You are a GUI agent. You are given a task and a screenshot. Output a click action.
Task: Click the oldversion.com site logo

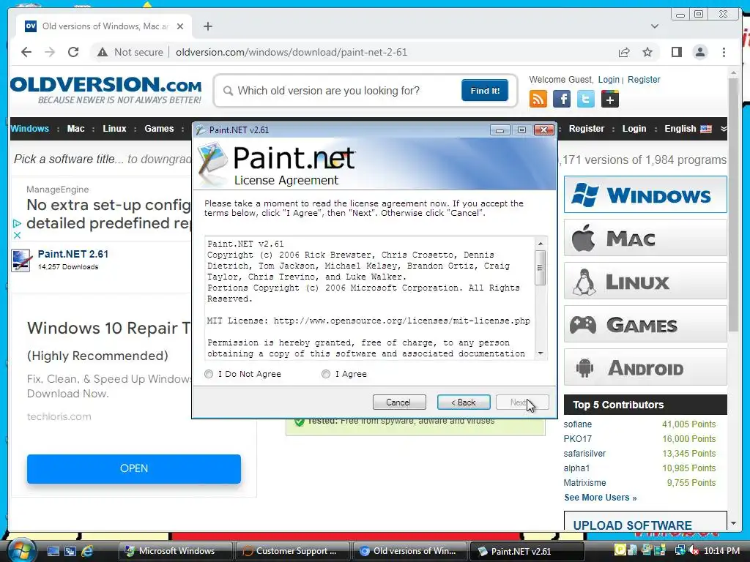coord(105,89)
